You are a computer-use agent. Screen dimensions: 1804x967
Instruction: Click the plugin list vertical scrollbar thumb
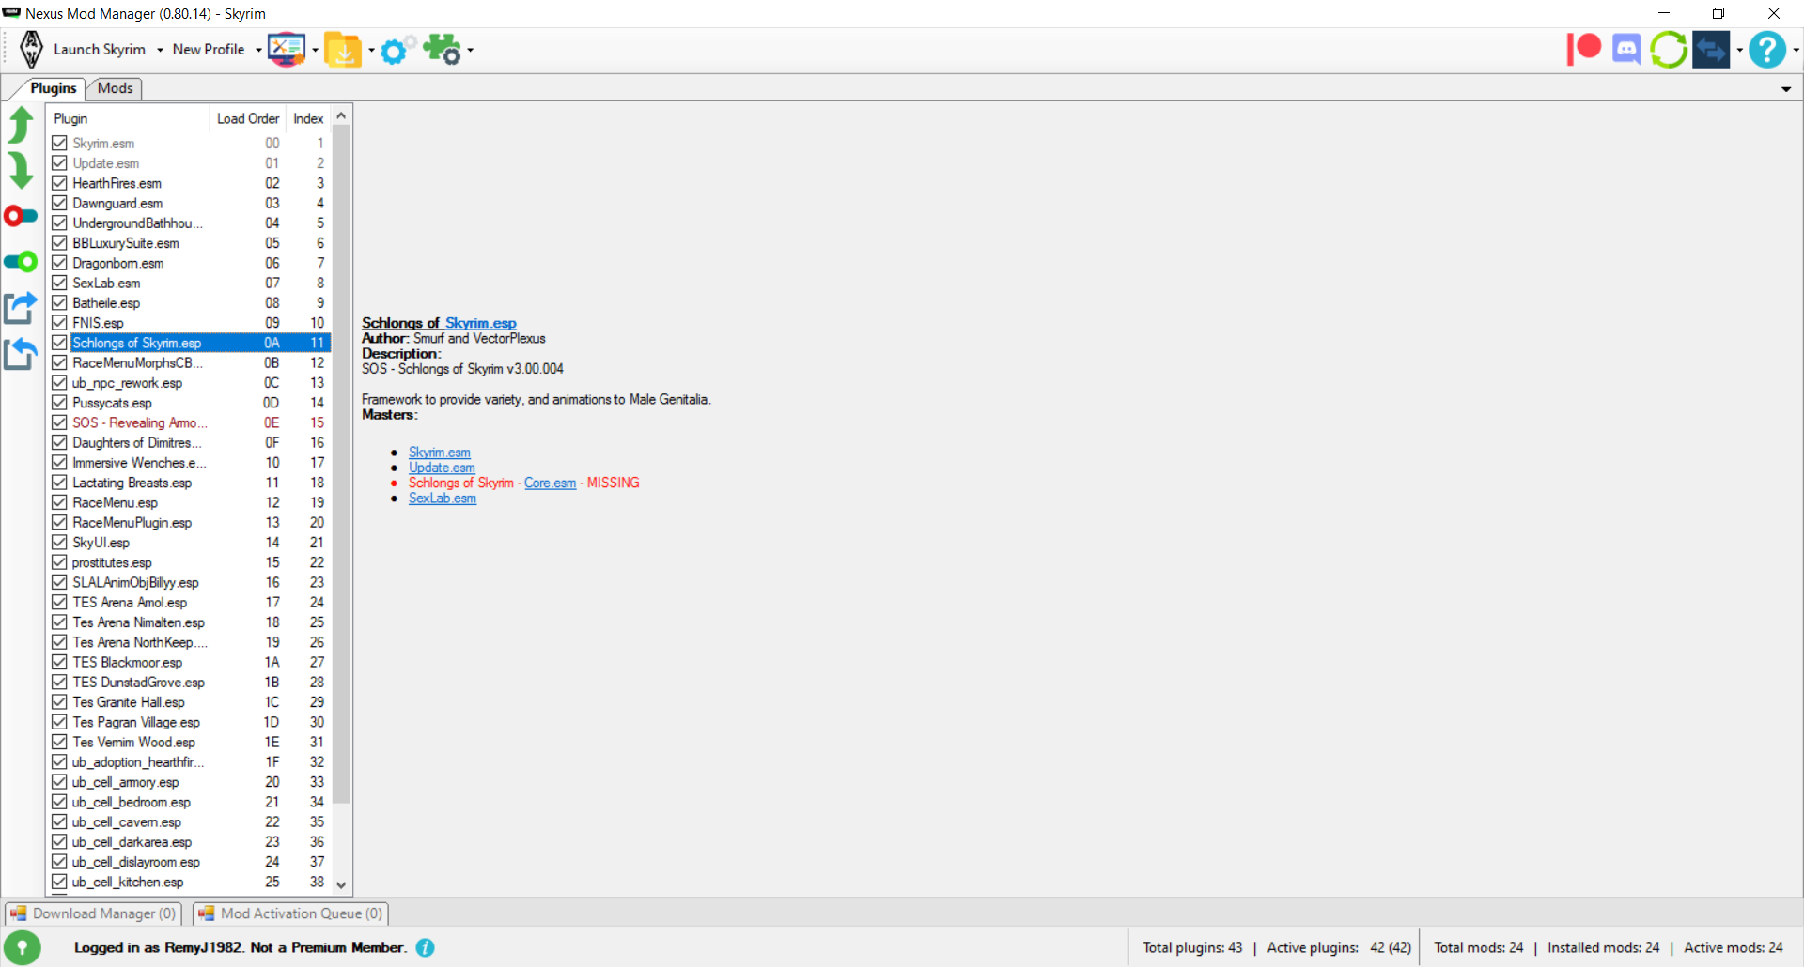click(341, 465)
